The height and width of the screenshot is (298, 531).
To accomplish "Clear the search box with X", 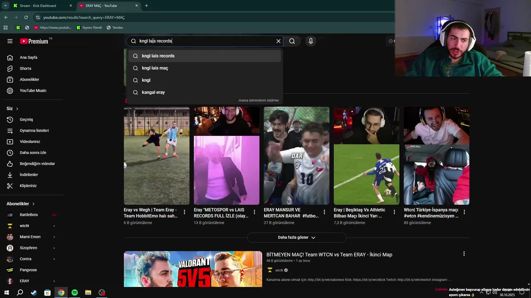I will click(278, 41).
